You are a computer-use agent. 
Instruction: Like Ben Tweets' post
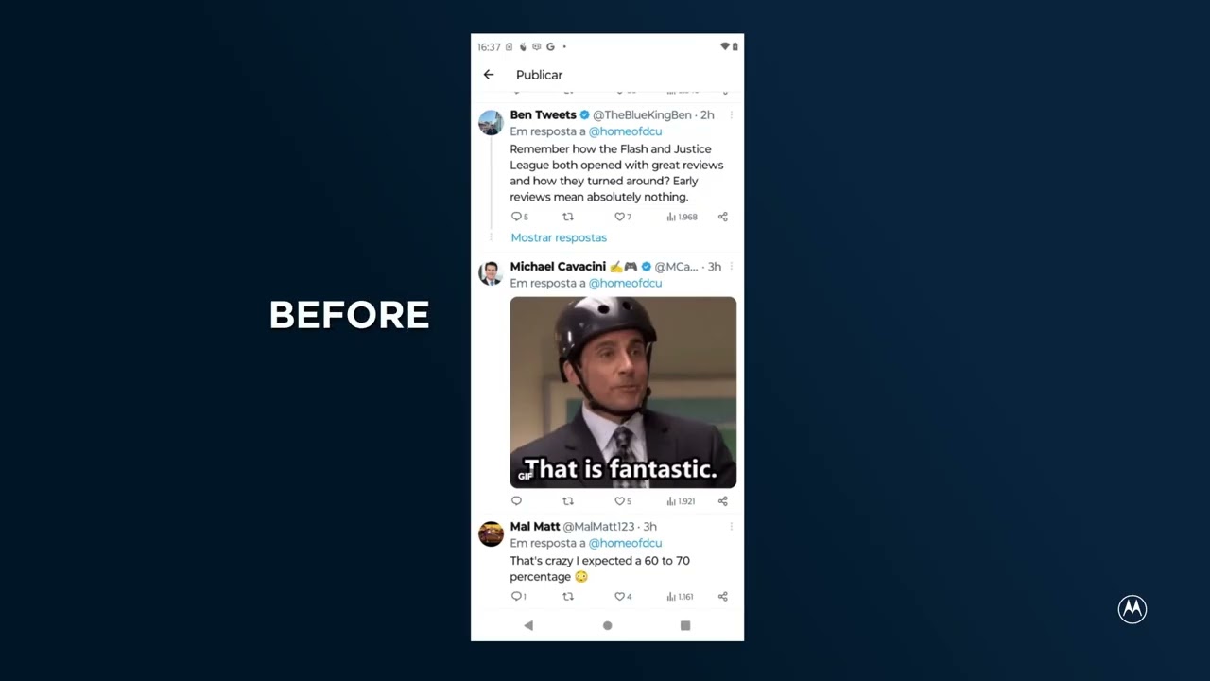tap(623, 217)
